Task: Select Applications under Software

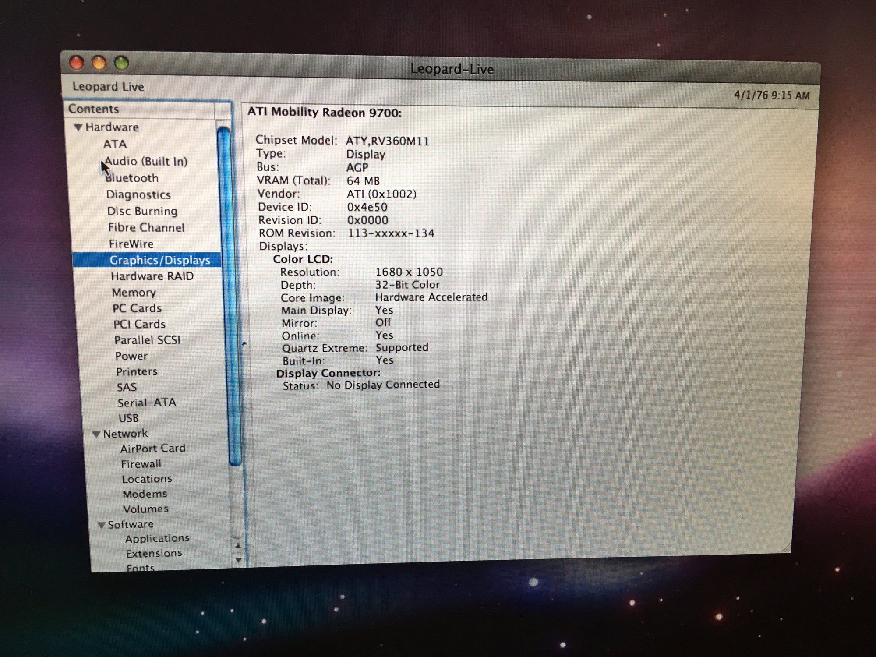Action: [x=157, y=538]
